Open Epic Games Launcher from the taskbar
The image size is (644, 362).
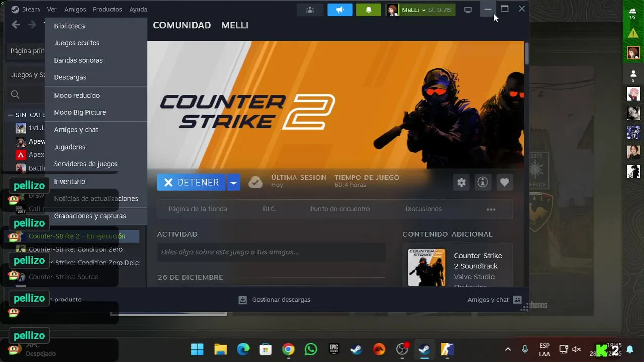click(334, 349)
